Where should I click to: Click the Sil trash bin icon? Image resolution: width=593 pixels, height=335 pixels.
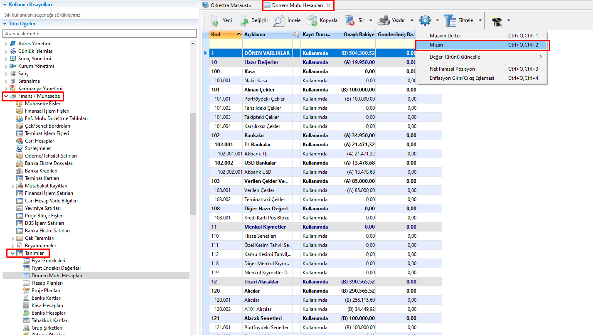tap(350, 20)
